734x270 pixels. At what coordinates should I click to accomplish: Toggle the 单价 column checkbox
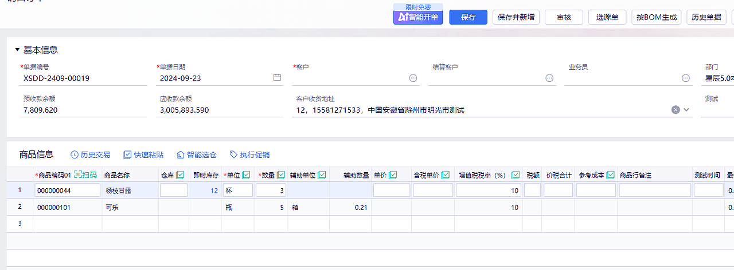[x=393, y=174]
